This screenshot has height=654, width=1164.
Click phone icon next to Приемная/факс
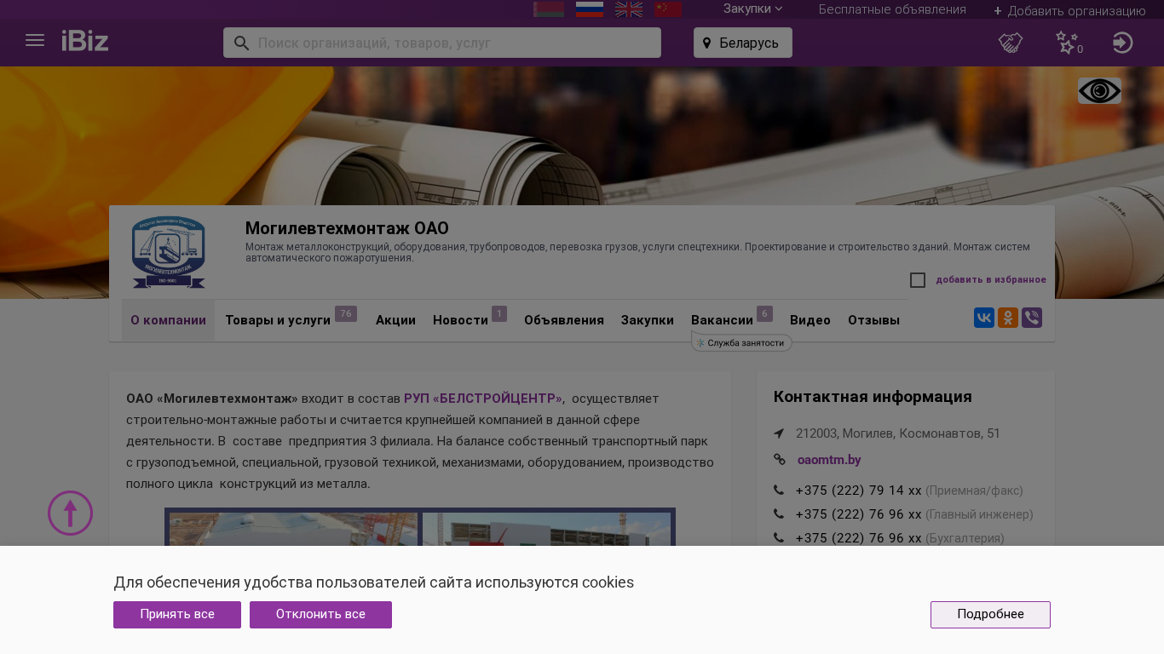[779, 490]
